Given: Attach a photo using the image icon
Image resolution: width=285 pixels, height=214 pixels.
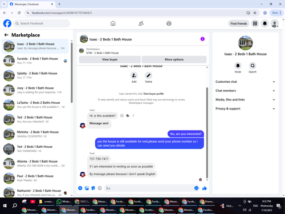Looking at the screenshot, I should [87, 188].
